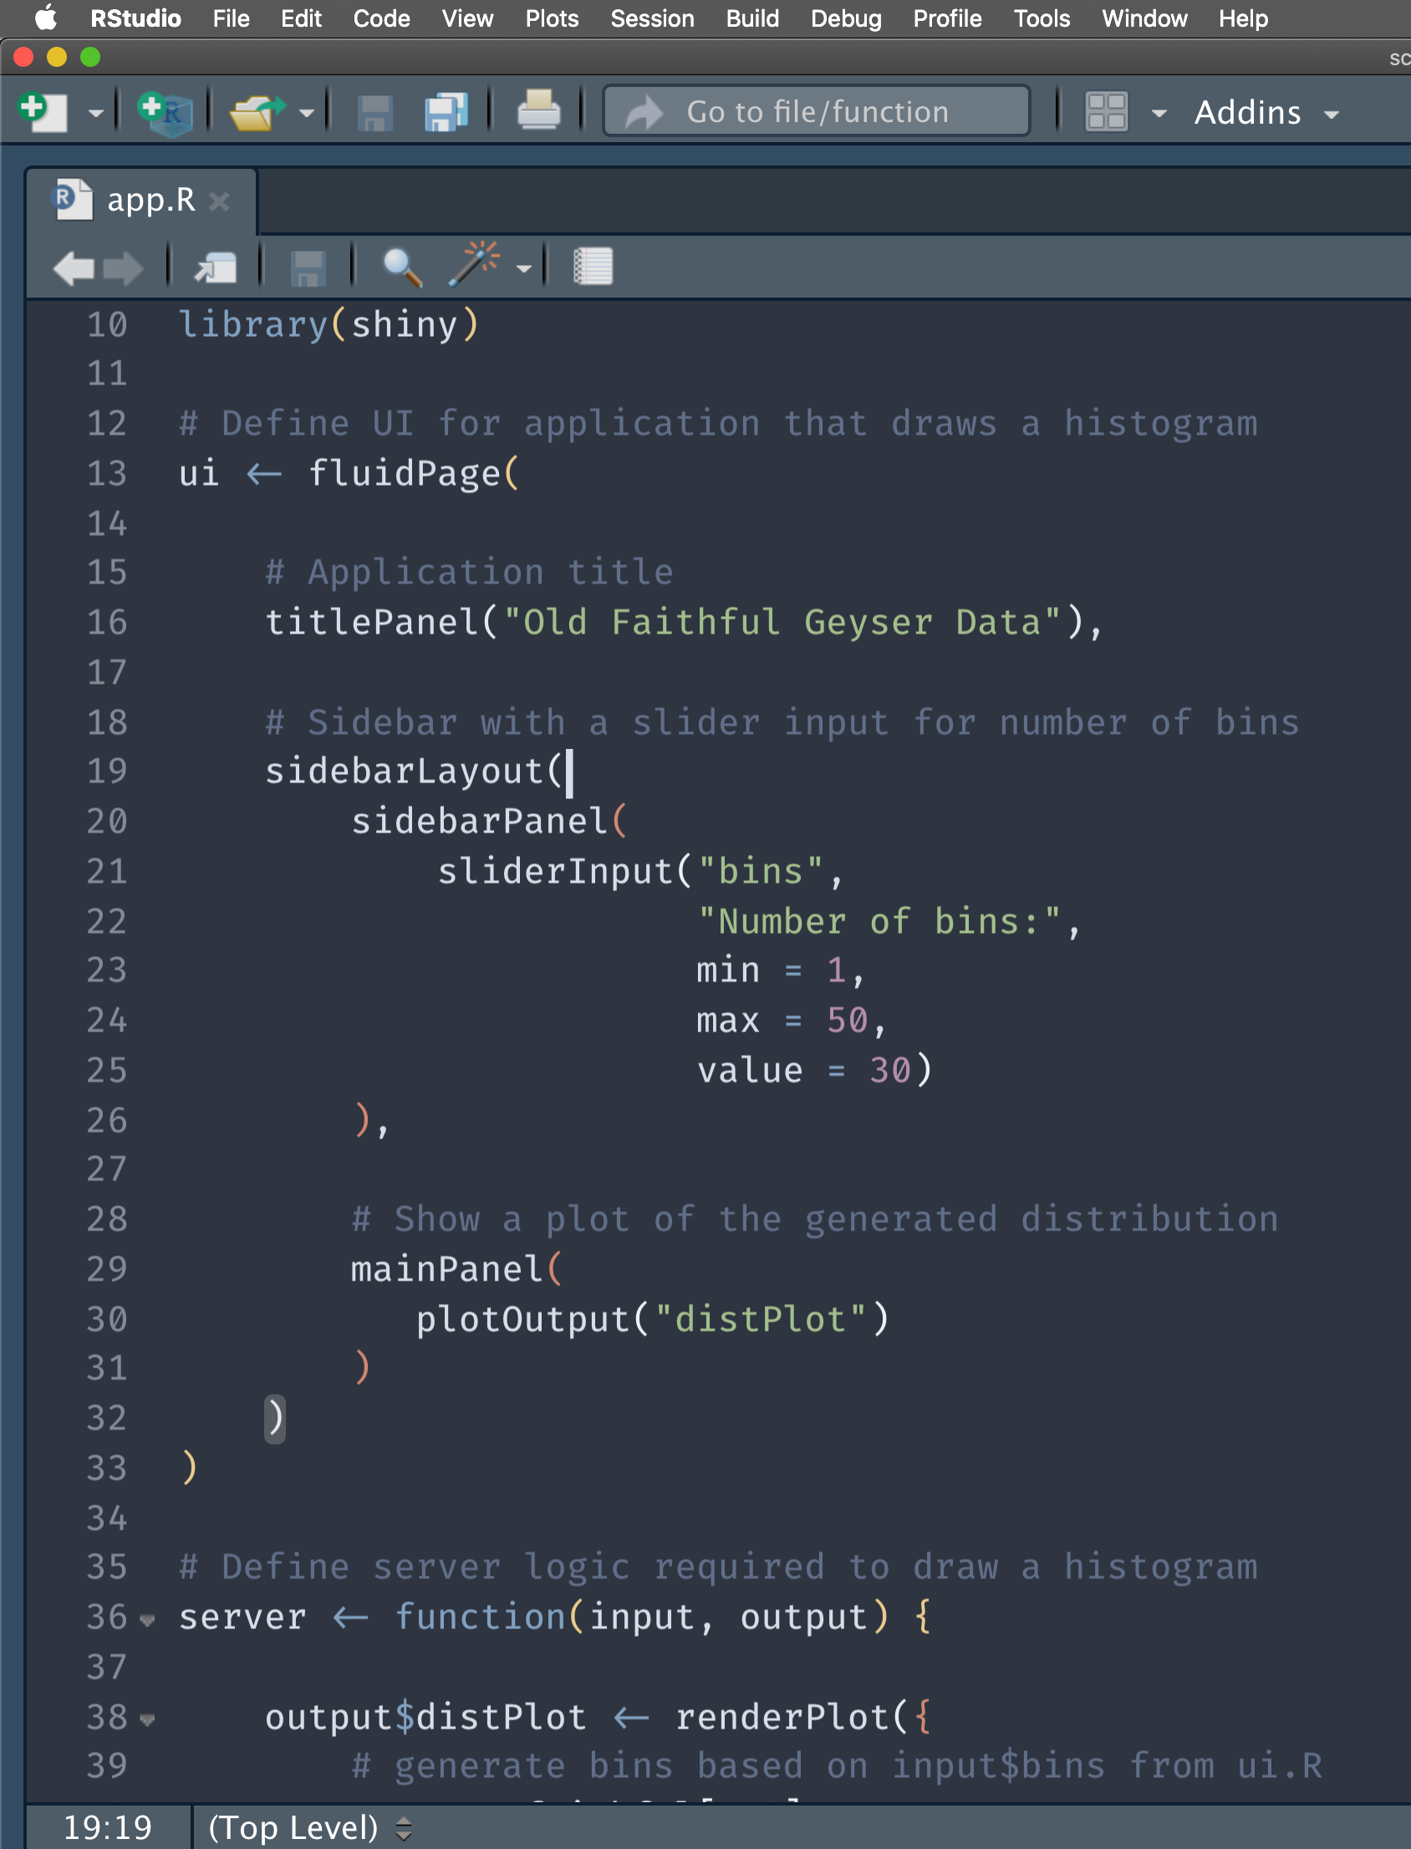Open the Debug menu
1411x1849 pixels.
846,18
